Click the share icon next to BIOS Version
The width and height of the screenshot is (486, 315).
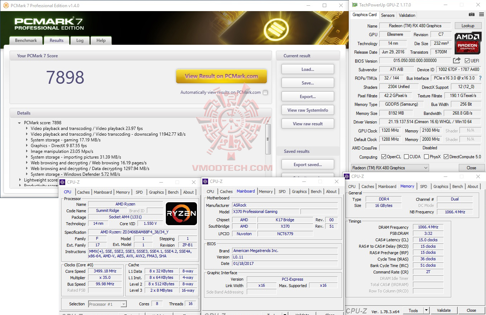coord(456,60)
